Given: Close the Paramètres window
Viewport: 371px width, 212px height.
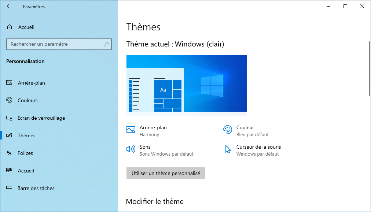Looking at the screenshot, I should (x=362, y=6).
